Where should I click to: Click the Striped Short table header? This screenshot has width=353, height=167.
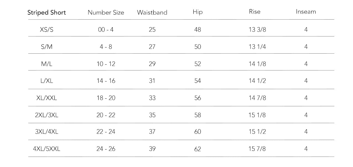[x=47, y=13]
